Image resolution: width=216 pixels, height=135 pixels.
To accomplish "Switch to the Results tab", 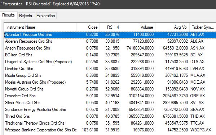I will click(x=9, y=15).
